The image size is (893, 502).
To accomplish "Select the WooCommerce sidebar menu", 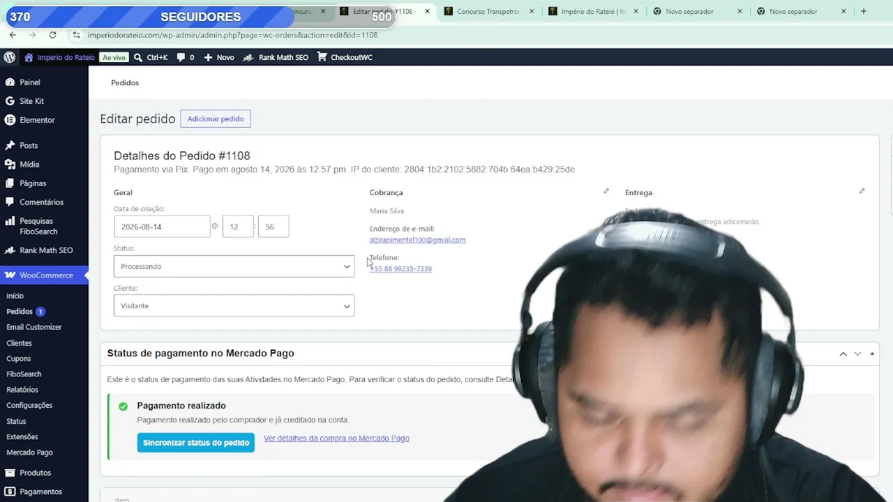I will [44, 275].
